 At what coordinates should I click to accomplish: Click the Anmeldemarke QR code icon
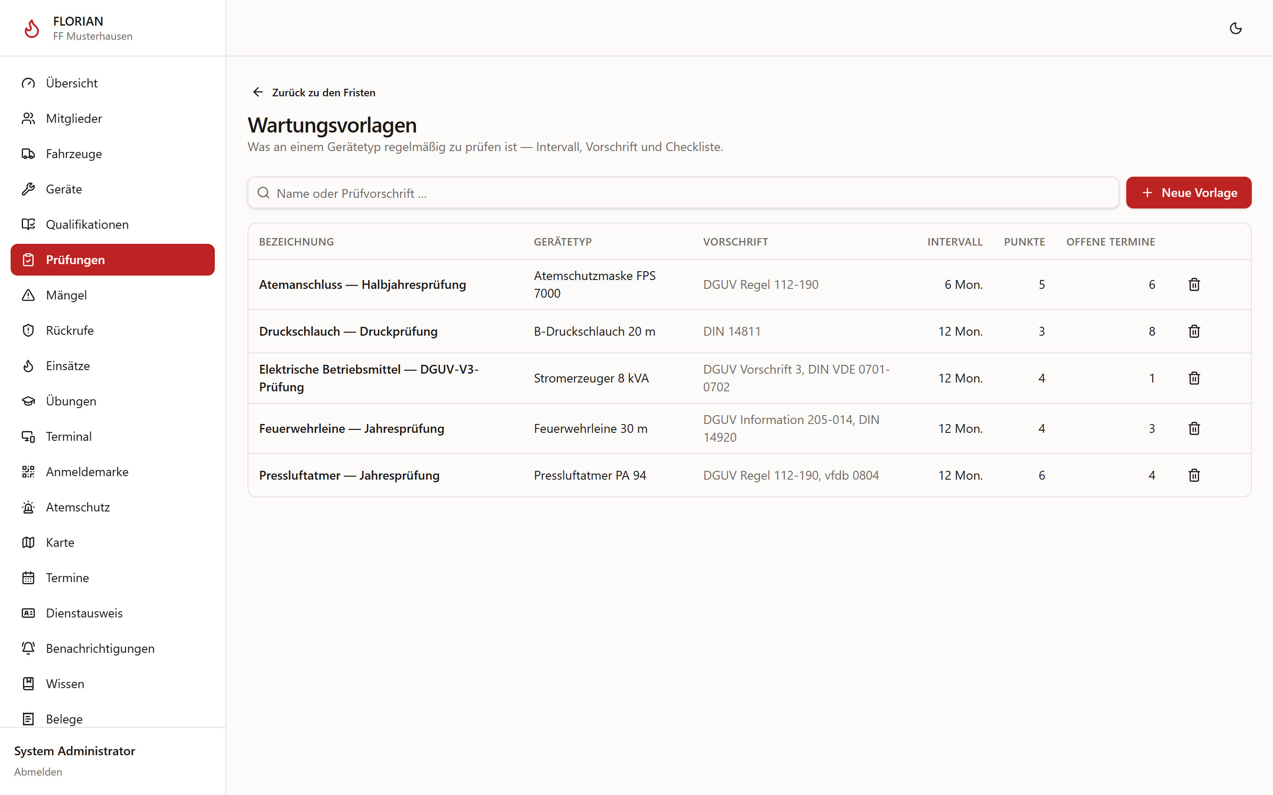pyautogui.click(x=28, y=472)
